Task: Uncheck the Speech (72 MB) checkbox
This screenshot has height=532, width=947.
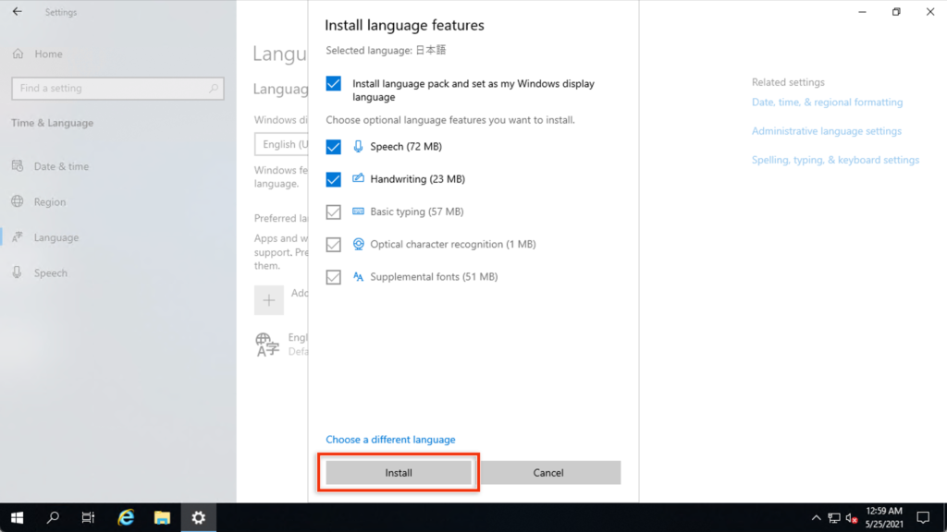Action: [x=333, y=147]
